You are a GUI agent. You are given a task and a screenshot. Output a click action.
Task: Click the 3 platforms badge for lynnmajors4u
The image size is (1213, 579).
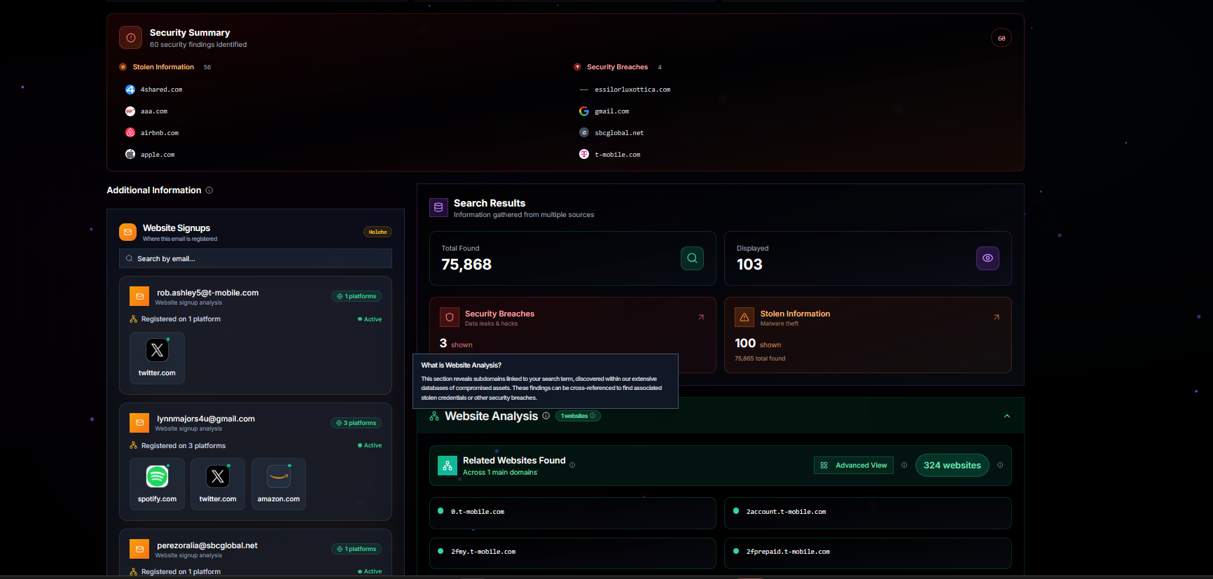click(356, 423)
